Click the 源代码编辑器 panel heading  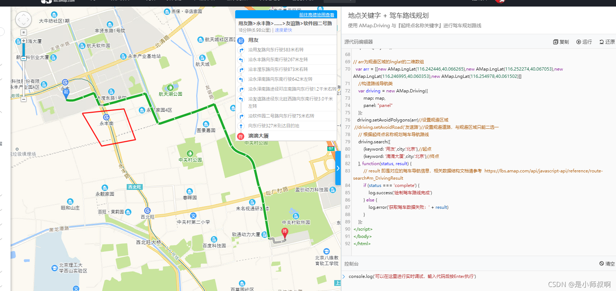(x=359, y=42)
